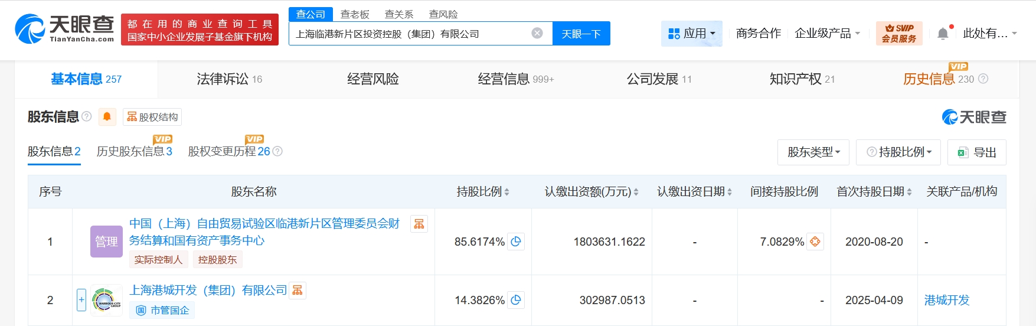
Task: Click help icon next to 股东信息 title
Action: [x=87, y=116]
